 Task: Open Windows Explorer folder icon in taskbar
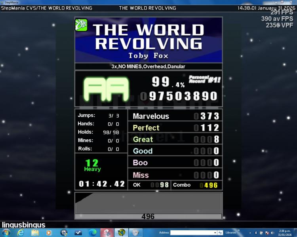35,233
